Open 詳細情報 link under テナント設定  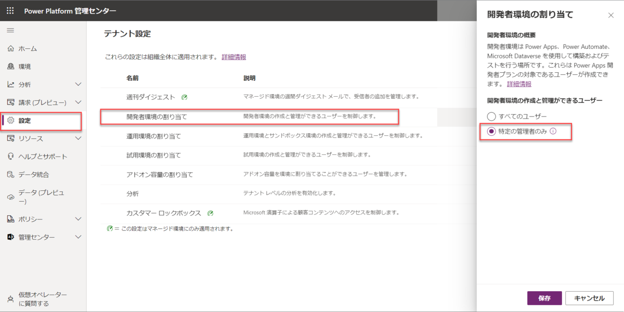[234, 57]
